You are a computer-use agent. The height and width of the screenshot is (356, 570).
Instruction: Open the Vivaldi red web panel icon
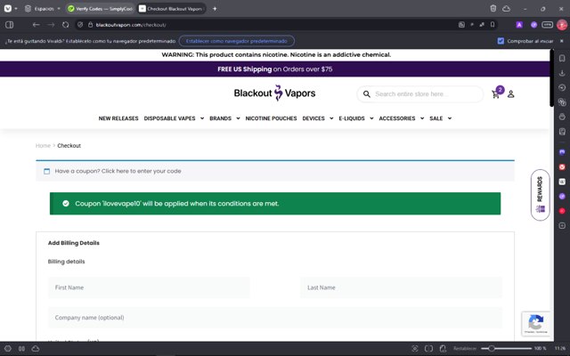pos(562,167)
